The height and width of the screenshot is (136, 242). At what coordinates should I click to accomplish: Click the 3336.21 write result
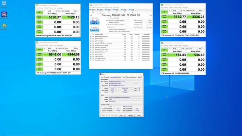click(196, 17)
